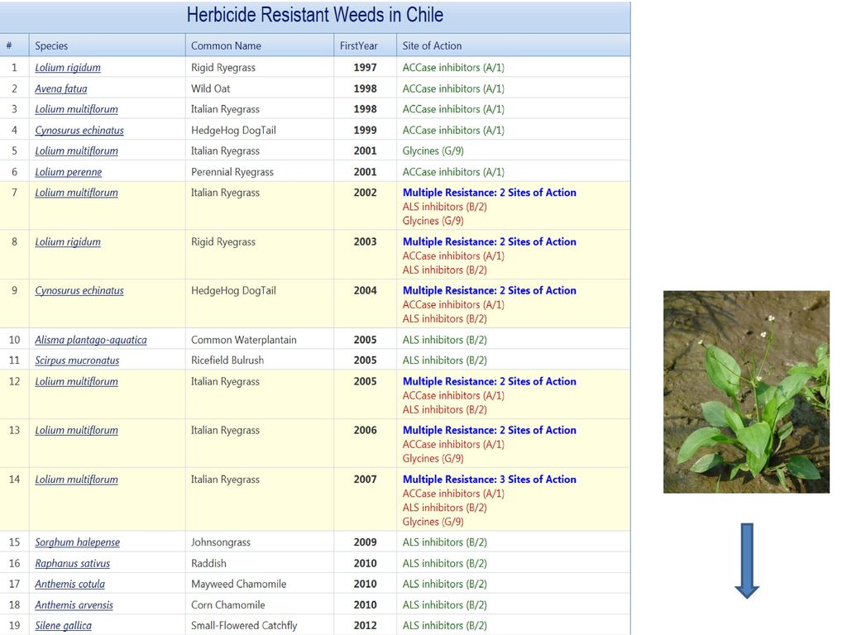The height and width of the screenshot is (635, 847).
Task: Open the Sorghum halepense link
Action: (77, 542)
